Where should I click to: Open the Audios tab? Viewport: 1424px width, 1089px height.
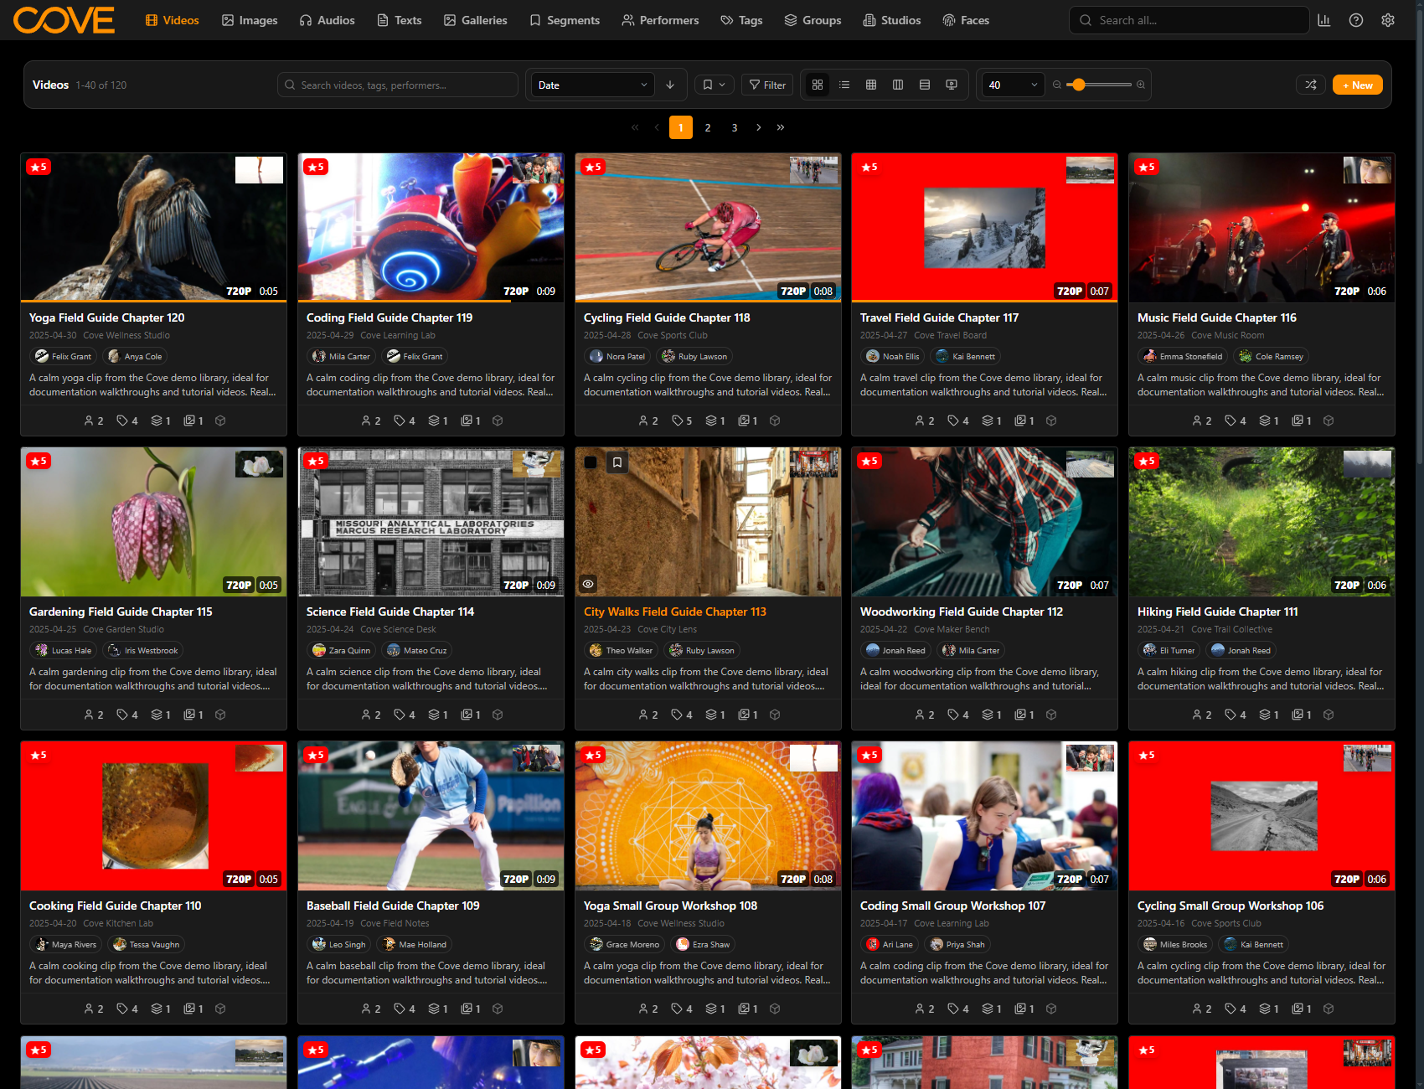point(328,20)
